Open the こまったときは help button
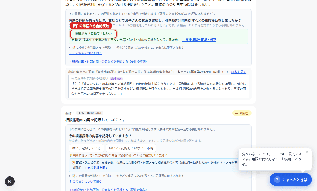 point(291,180)
